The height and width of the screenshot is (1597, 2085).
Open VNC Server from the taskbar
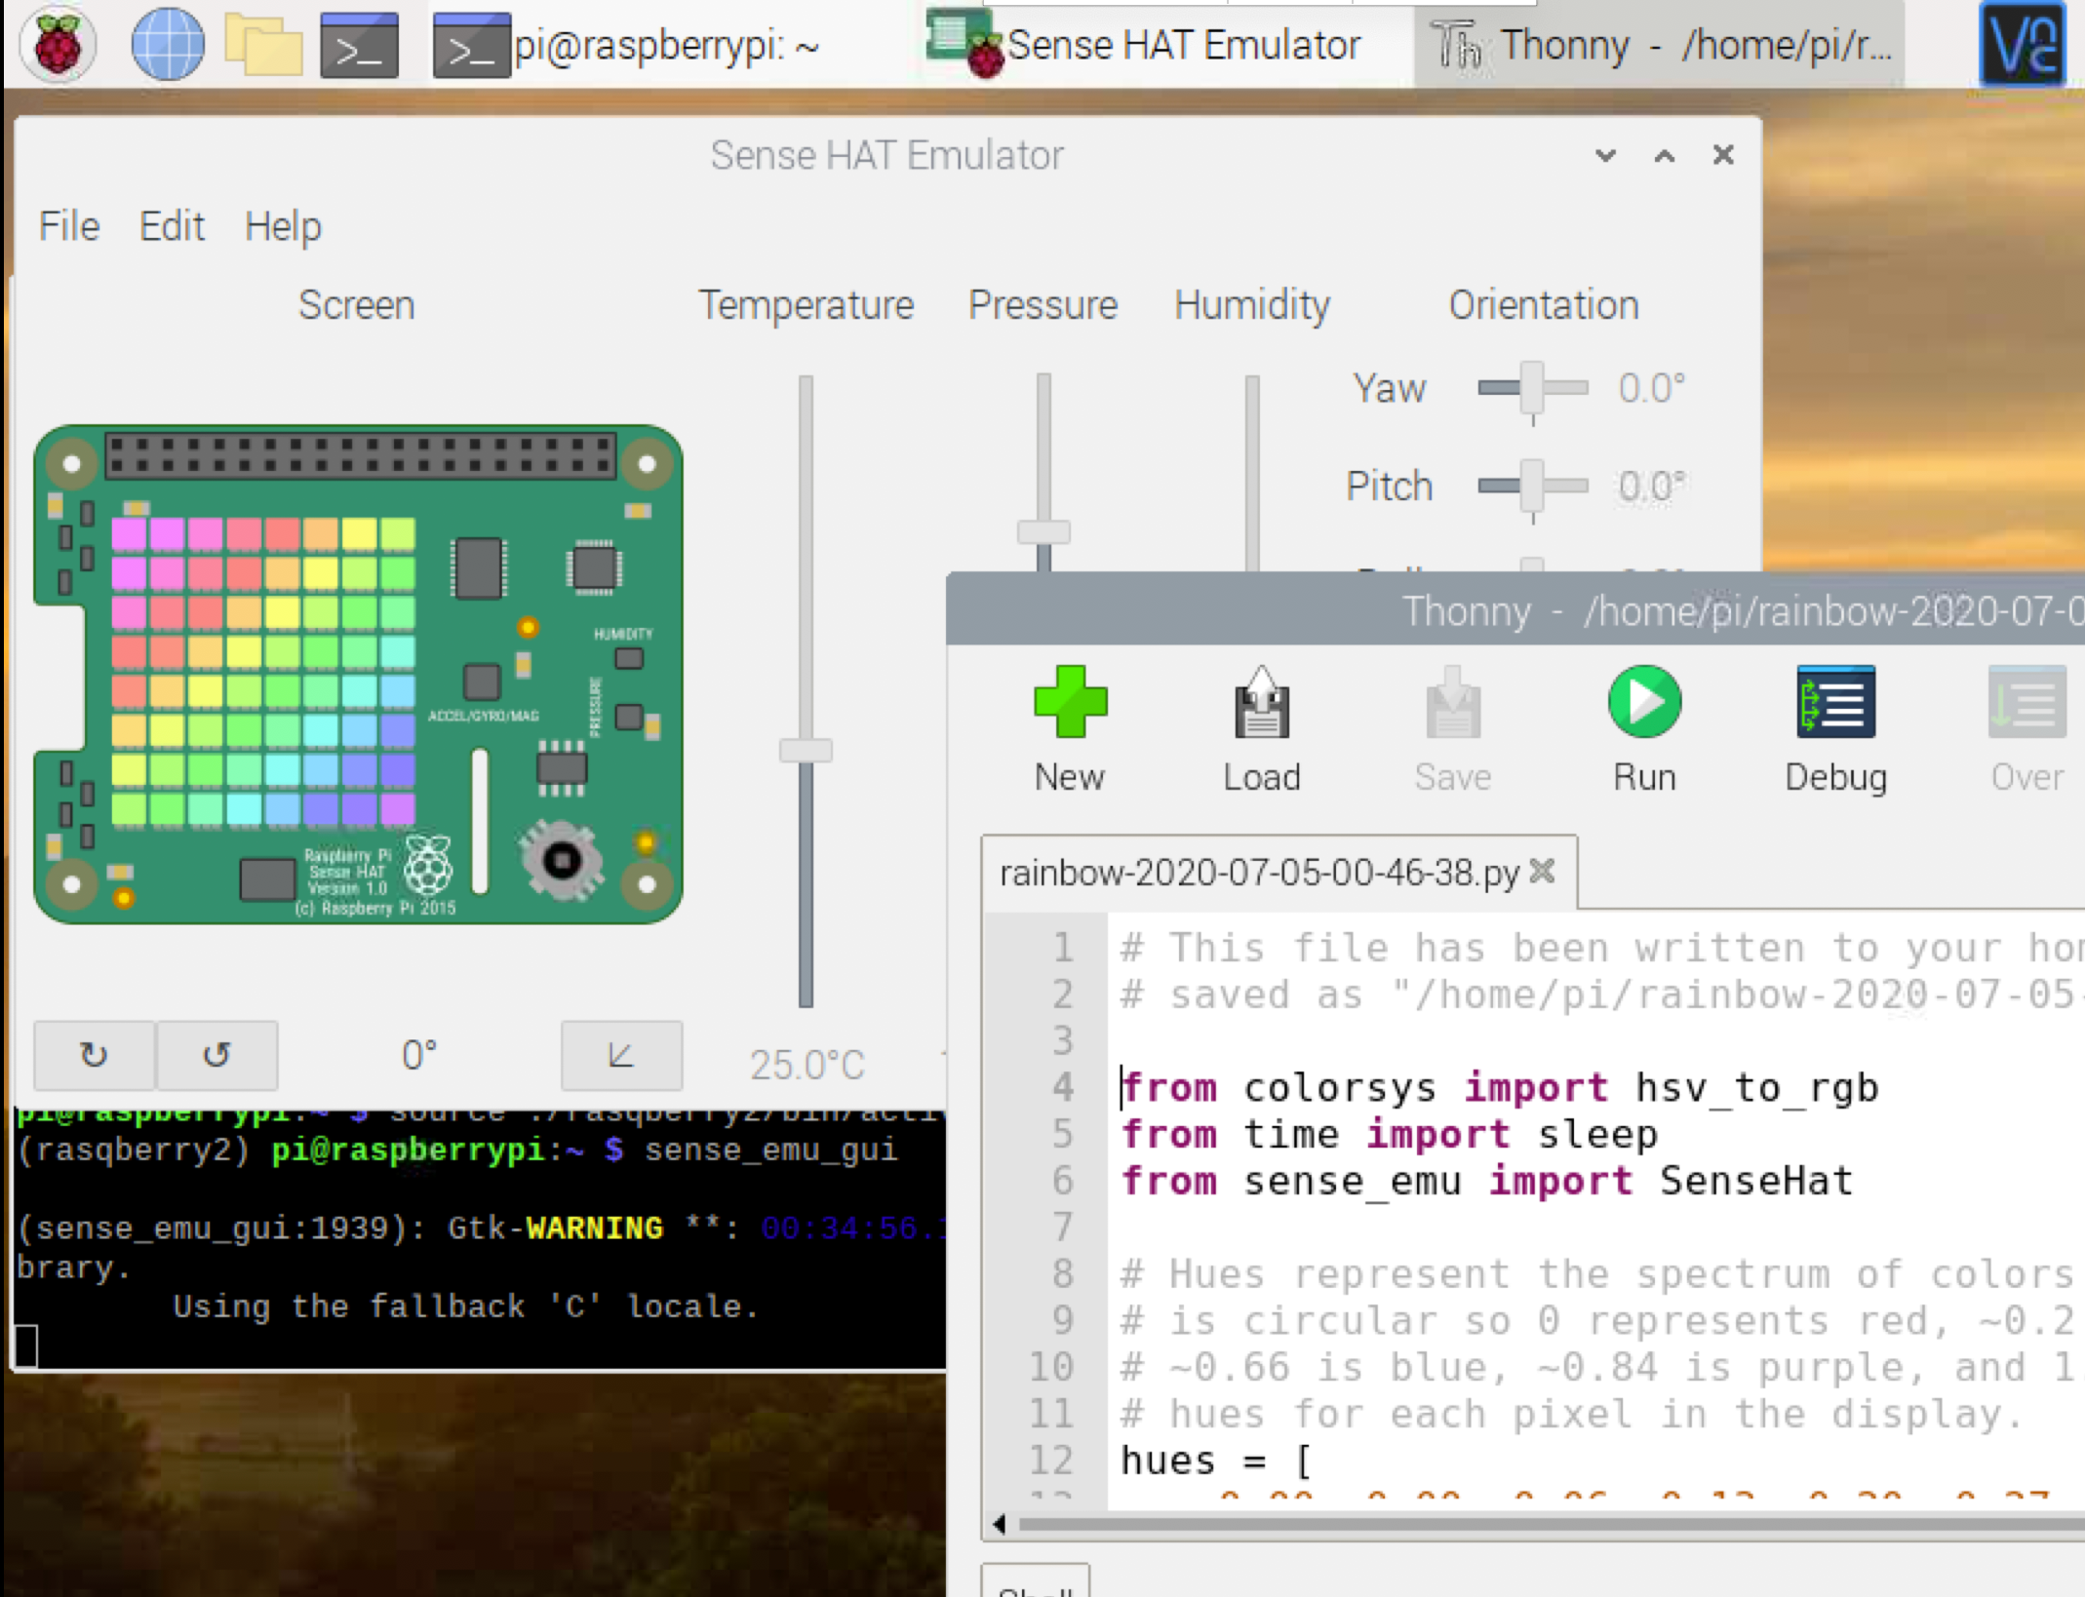2022,44
